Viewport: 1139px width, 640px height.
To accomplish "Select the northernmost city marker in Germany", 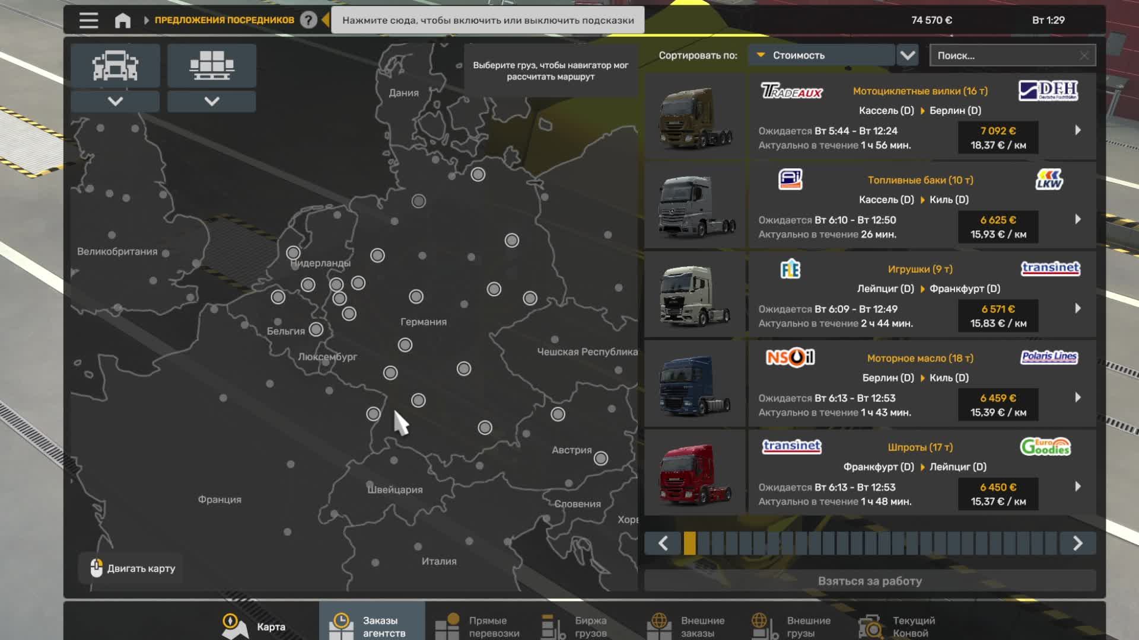I will click(x=478, y=174).
